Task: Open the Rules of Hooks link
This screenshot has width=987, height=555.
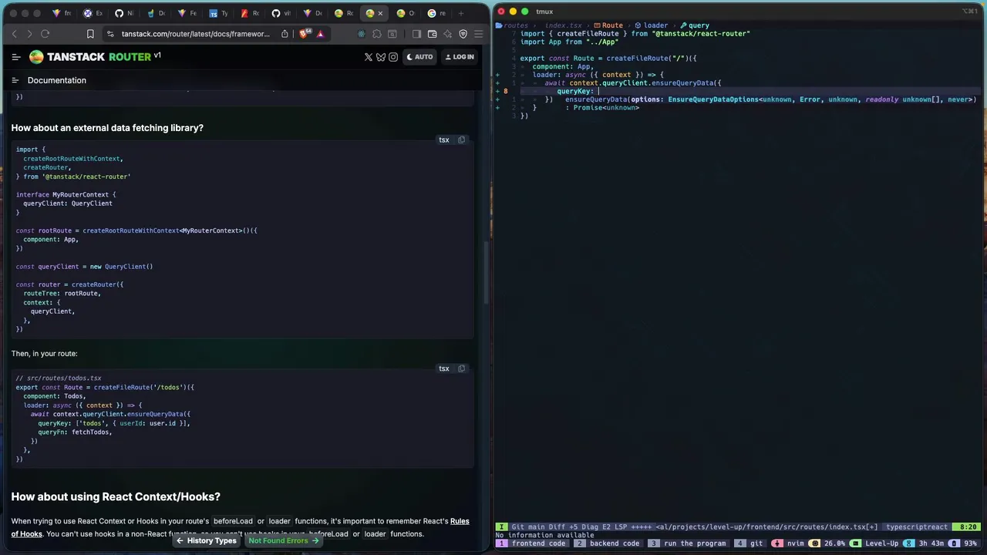Action: pyautogui.click(x=460, y=521)
